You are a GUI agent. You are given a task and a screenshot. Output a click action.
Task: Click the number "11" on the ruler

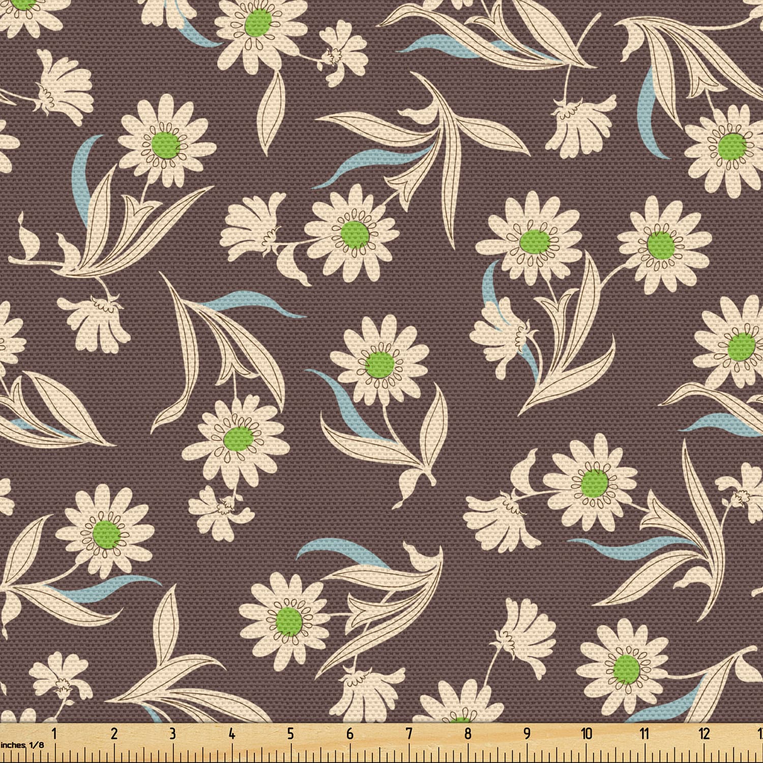click(x=644, y=733)
